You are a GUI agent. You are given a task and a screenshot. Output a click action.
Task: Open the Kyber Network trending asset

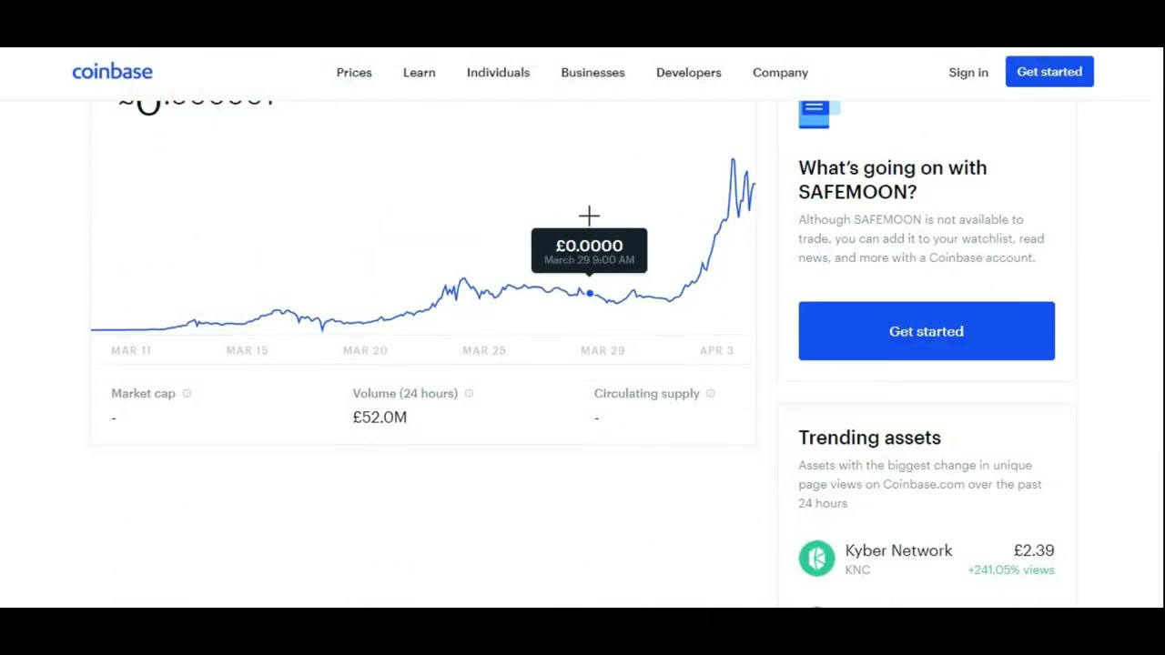pyautogui.click(x=898, y=551)
